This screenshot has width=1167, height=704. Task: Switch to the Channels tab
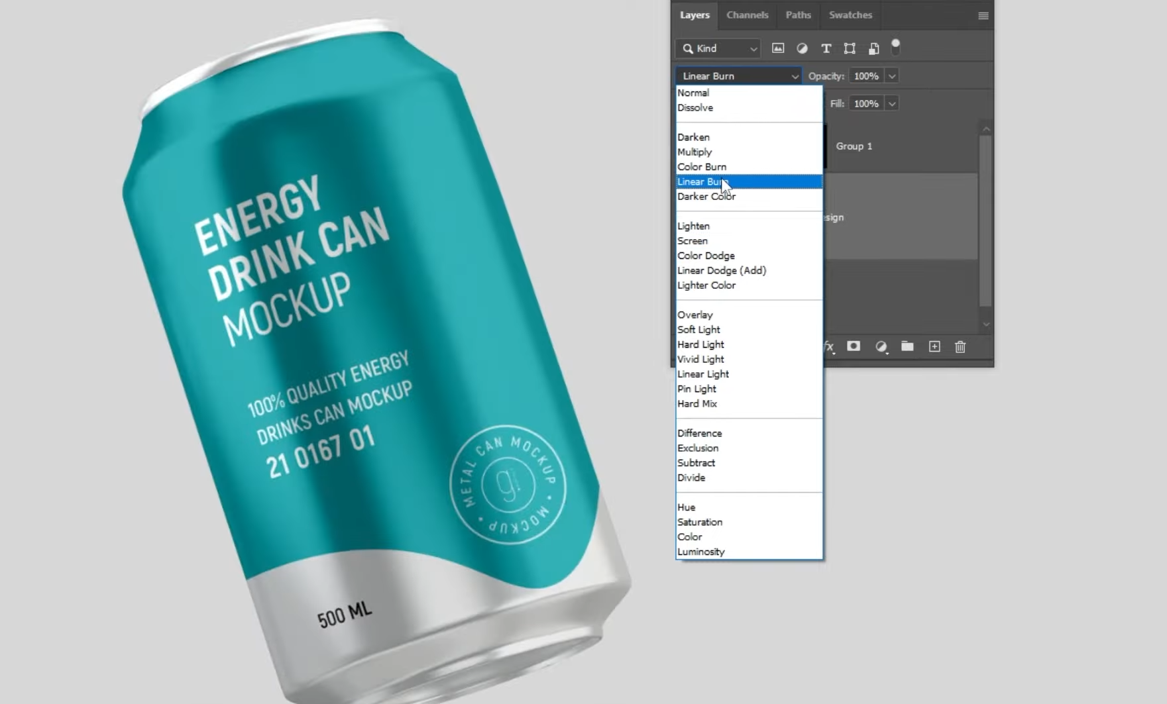747,15
